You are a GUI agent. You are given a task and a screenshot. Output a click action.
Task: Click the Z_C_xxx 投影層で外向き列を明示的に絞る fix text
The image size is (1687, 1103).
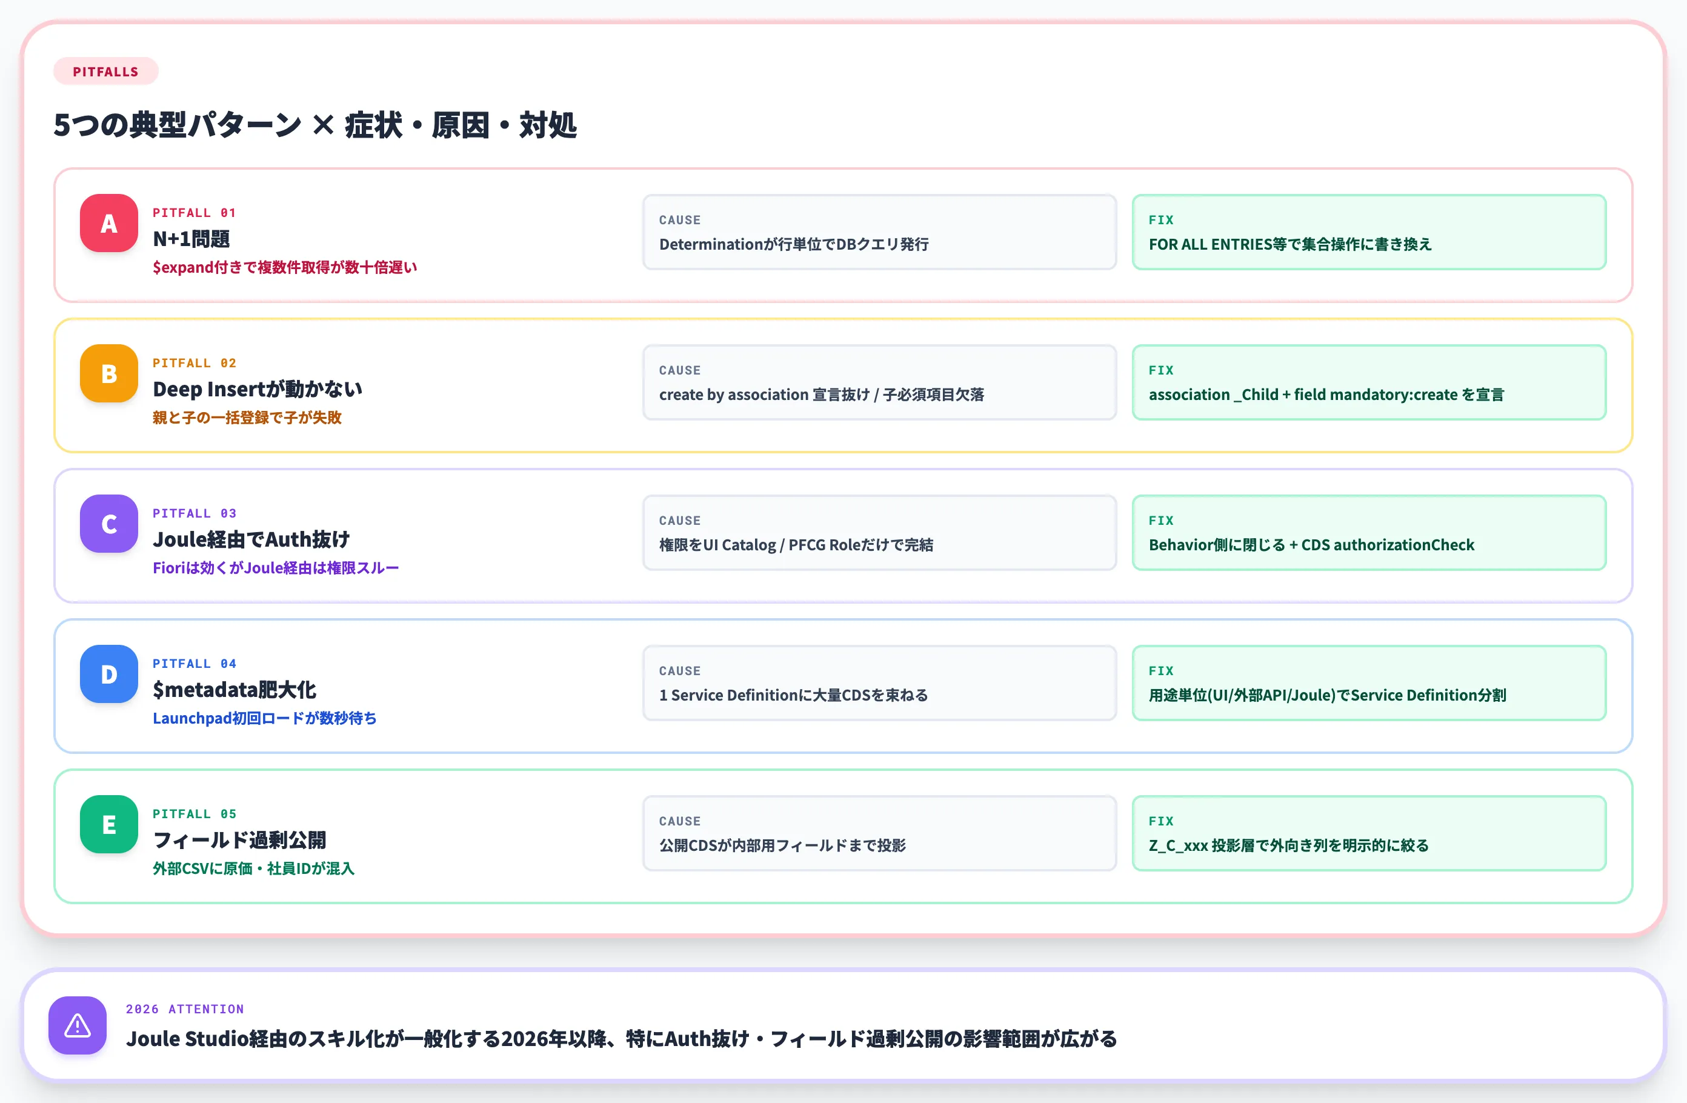tap(1289, 845)
